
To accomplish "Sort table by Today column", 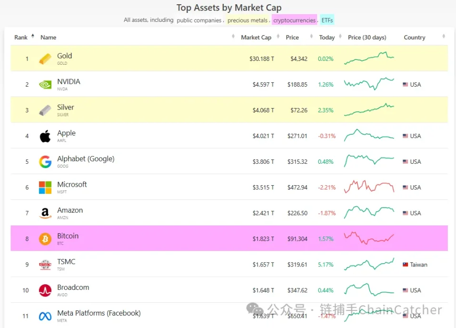I will coord(327,38).
